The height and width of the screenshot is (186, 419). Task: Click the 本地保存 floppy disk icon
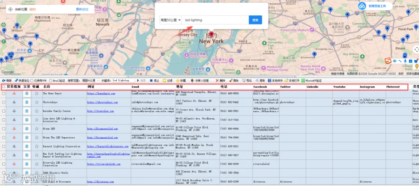[x=270, y=80]
